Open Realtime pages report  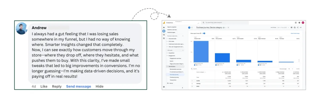click(171, 32)
